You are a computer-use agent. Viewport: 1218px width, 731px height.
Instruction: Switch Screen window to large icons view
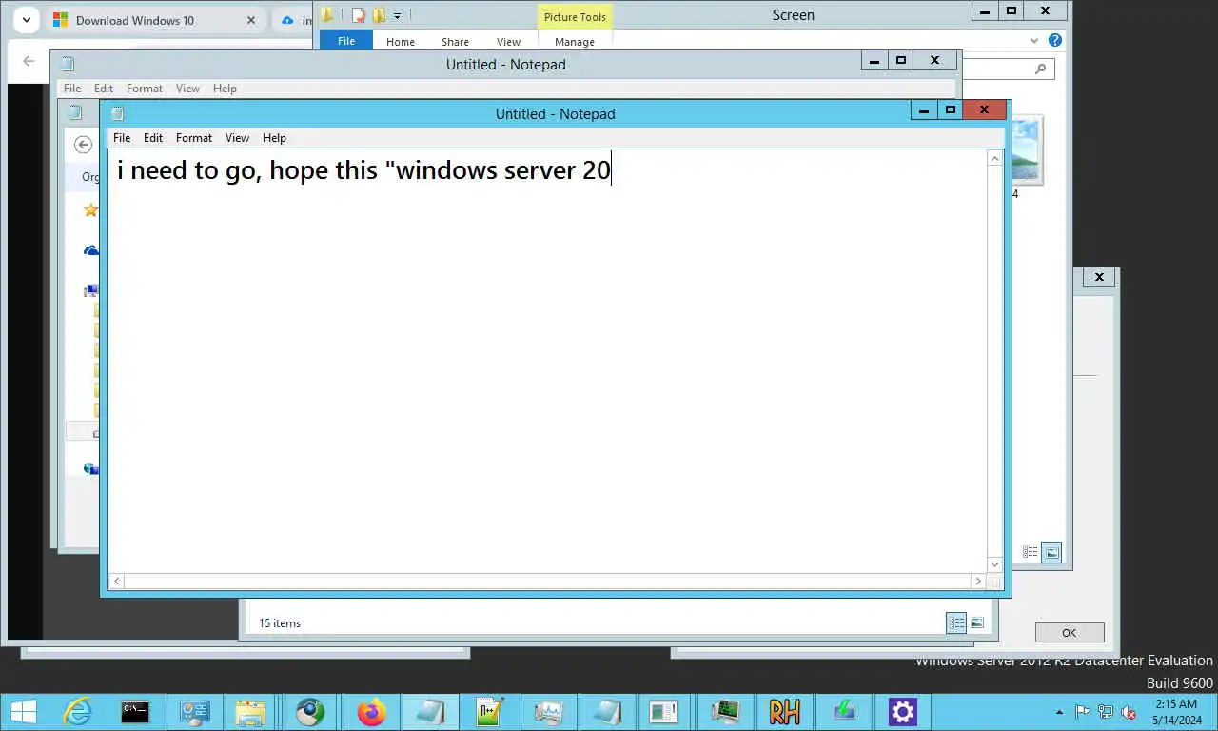(x=1051, y=552)
